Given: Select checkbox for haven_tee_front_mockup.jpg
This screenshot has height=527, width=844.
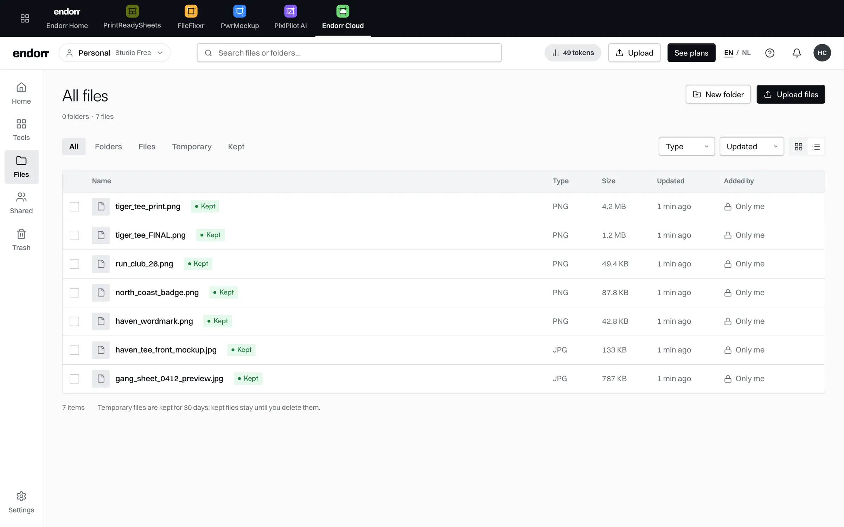Looking at the screenshot, I should point(74,350).
